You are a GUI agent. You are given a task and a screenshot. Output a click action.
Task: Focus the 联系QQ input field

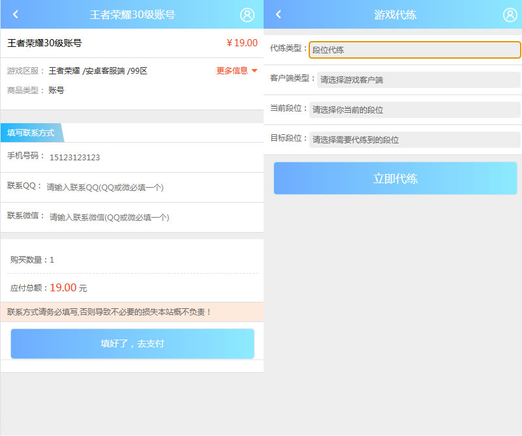[152, 187]
